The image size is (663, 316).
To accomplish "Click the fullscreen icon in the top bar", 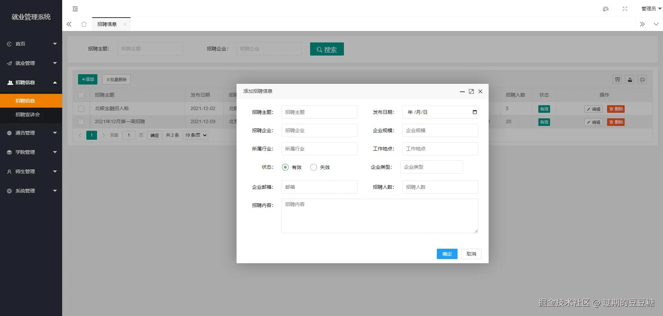I will [625, 9].
